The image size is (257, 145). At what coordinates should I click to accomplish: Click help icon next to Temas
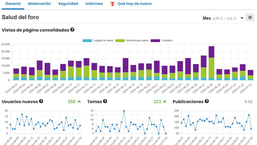click(105, 101)
